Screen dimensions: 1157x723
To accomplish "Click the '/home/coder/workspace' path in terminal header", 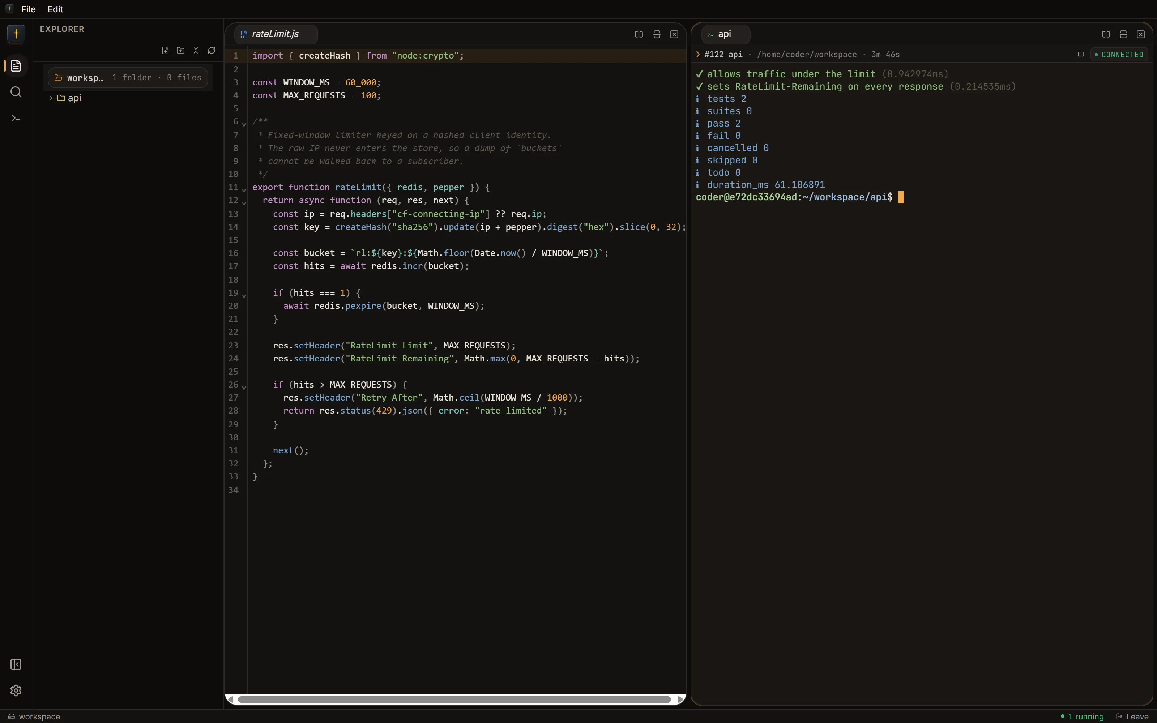I will pyautogui.click(x=807, y=55).
